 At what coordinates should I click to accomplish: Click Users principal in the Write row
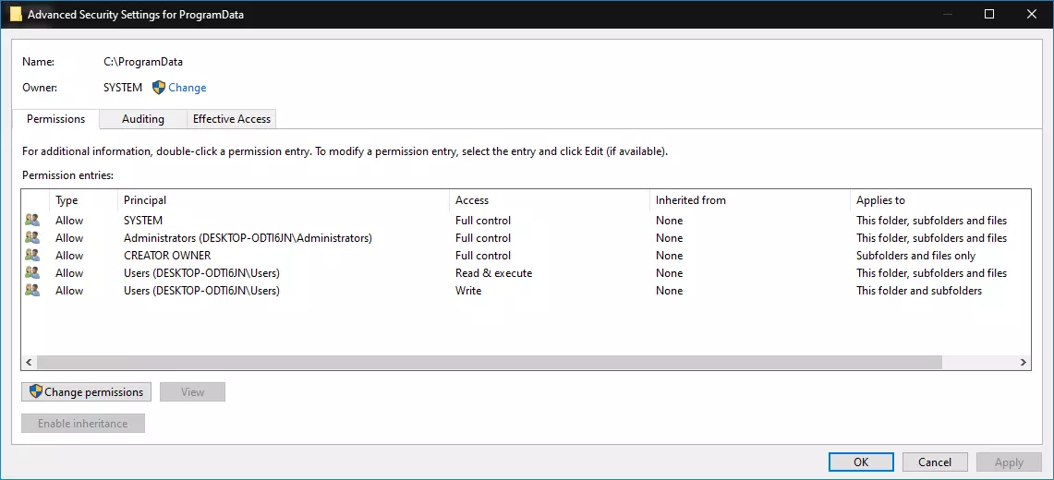tap(201, 290)
